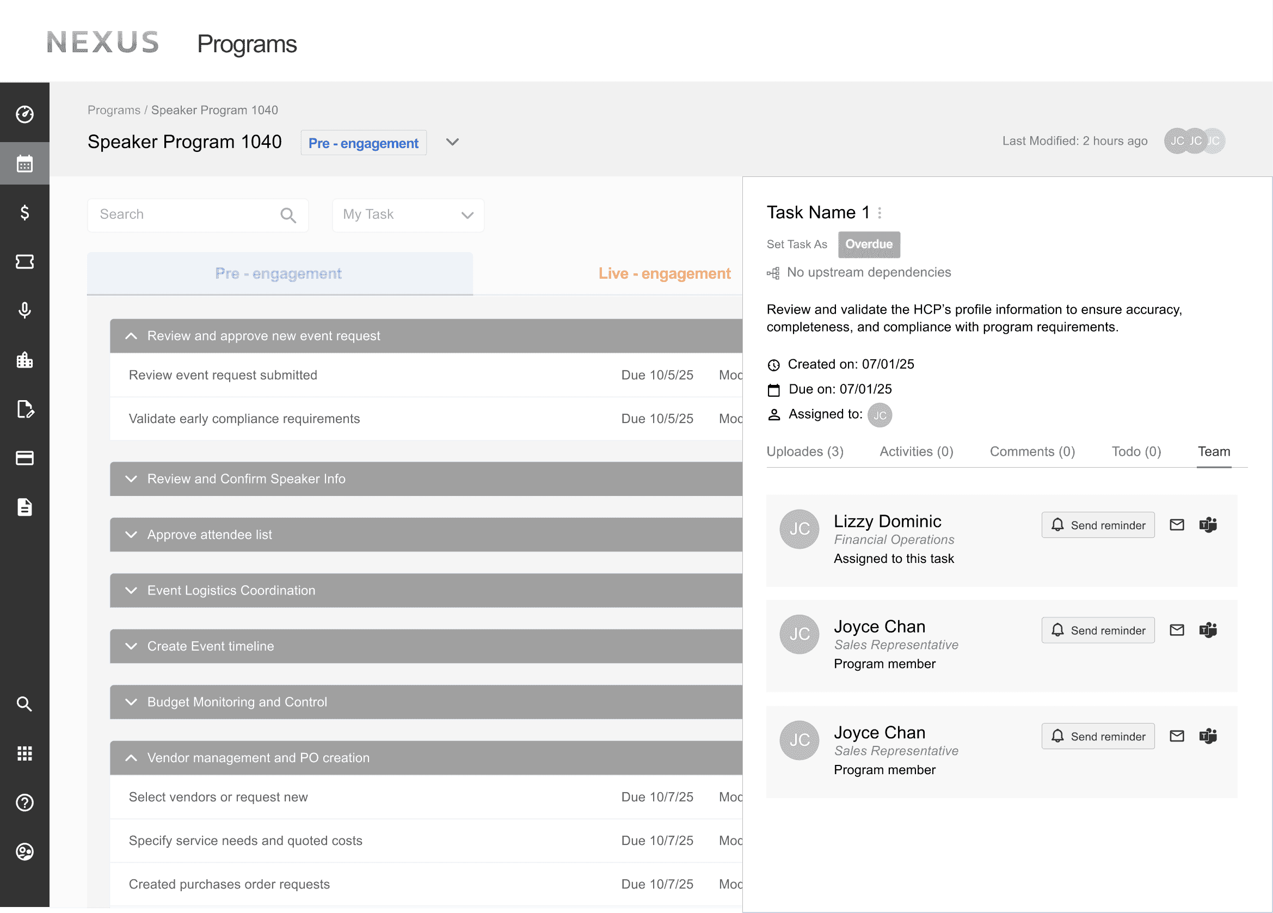Select the calendar programs sidebar icon
The height and width of the screenshot is (913, 1273).
[x=24, y=164]
